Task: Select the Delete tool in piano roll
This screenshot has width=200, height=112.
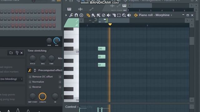Action: 103,15
